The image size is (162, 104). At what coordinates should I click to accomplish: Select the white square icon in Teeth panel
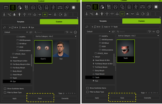click(x=156, y=7)
